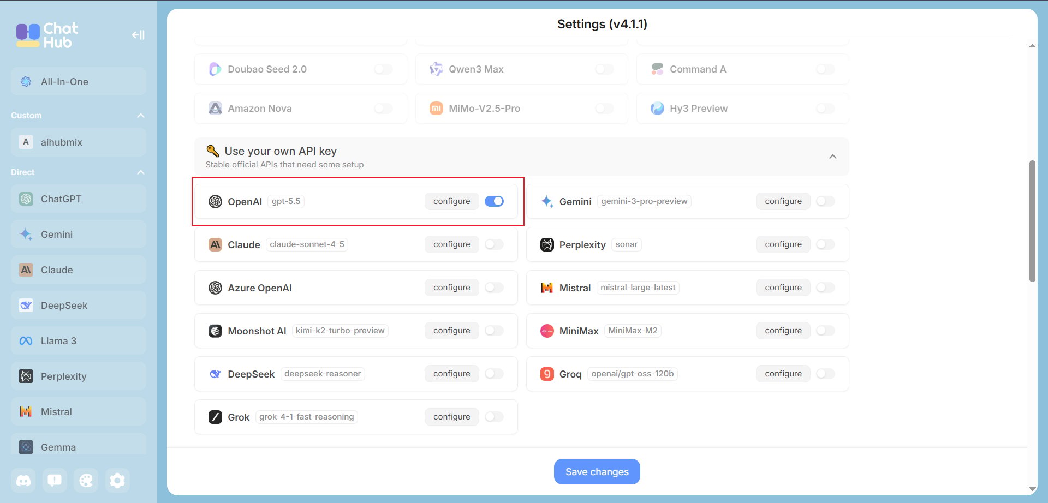The width and height of the screenshot is (1048, 503).
Task: Click the Claude logo in API list
Action: click(x=215, y=245)
